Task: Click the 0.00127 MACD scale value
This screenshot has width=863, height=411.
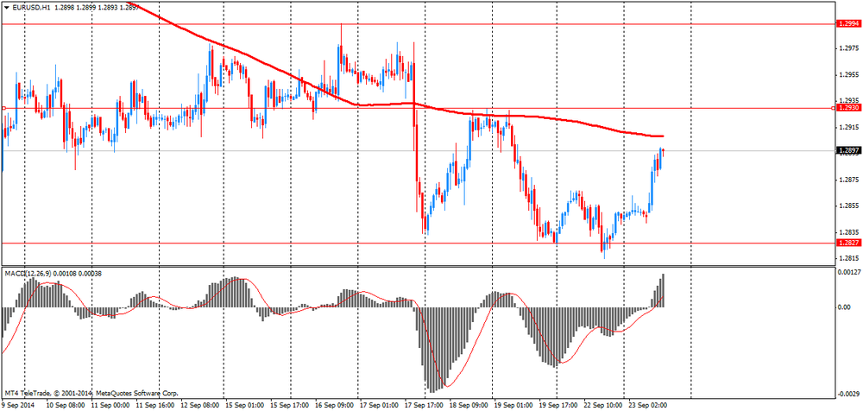Action: [847, 272]
